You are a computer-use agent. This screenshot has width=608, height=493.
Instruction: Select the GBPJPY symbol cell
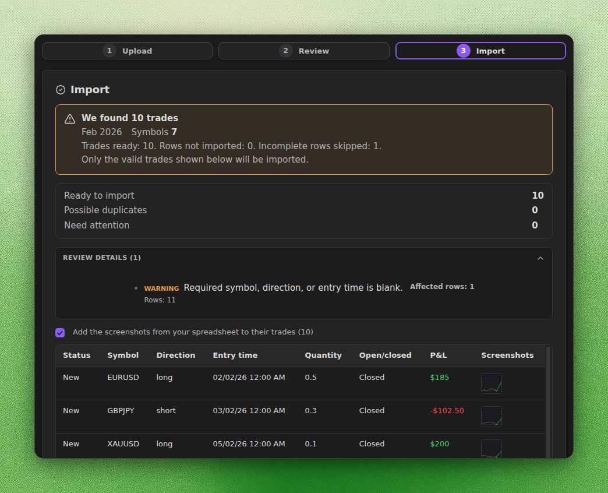[x=121, y=411]
